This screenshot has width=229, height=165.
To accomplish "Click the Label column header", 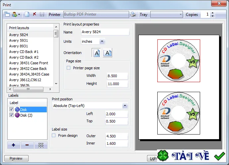I will tap(28, 103).
